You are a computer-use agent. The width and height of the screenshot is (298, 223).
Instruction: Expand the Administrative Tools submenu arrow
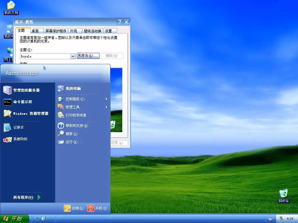[107, 107]
